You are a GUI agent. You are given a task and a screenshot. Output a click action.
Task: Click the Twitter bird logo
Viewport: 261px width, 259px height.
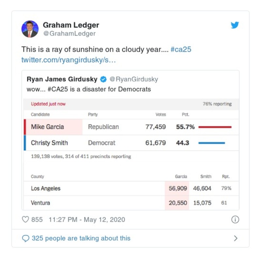(235, 25)
